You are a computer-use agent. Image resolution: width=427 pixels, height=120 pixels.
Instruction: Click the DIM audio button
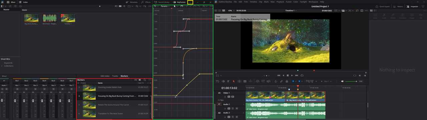pos(361,81)
